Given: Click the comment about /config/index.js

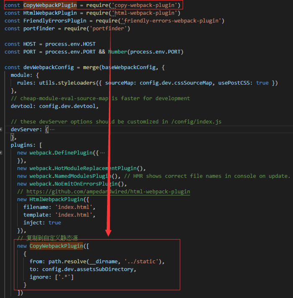Looking at the screenshot, I should tap(116, 122).
